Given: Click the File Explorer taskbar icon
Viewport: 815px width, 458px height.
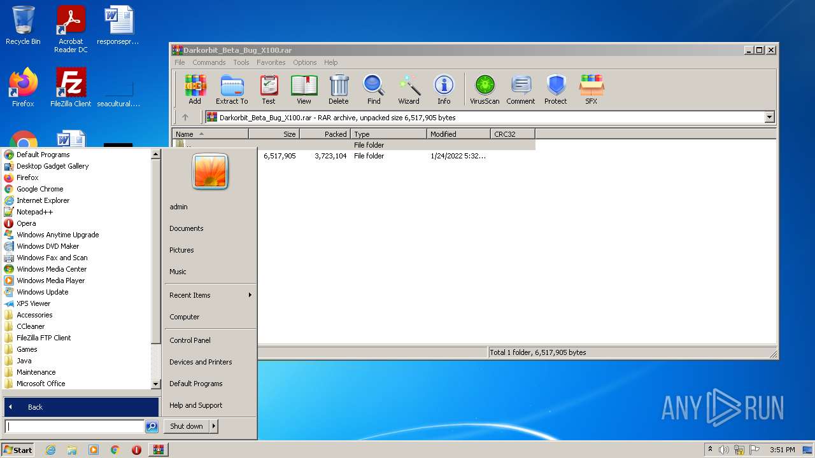Looking at the screenshot, I should [x=72, y=450].
